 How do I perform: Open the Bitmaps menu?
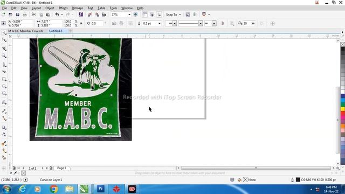(78, 8)
